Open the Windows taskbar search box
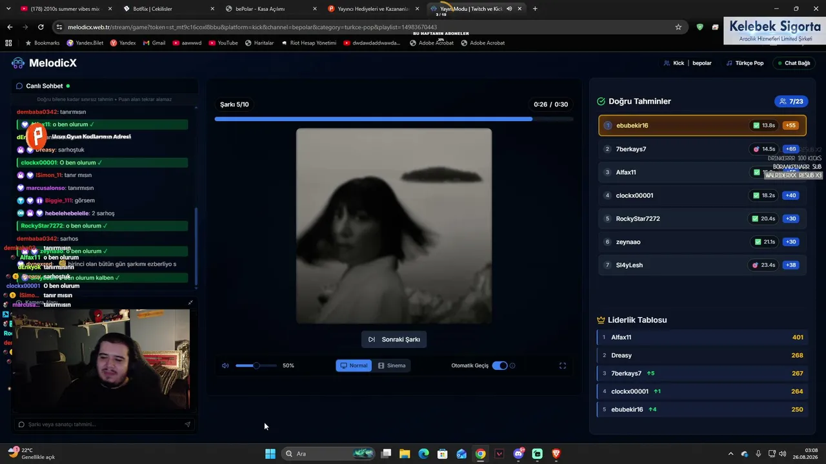 tap(327, 454)
